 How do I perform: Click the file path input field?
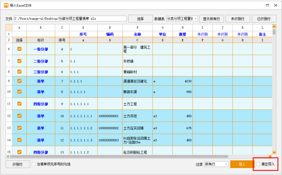click(x=70, y=19)
